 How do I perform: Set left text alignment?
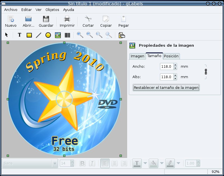pyautogui.click(x=105, y=163)
